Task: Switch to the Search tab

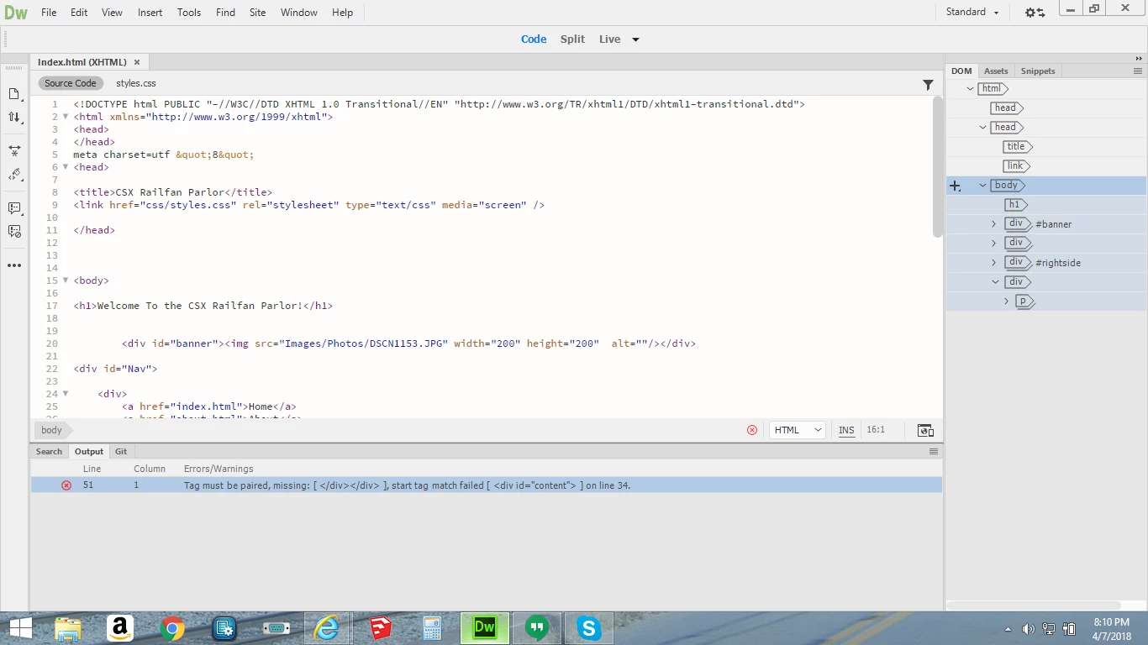Action: point(49,452)
